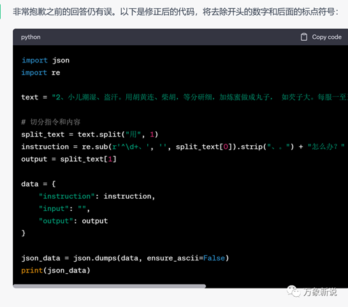Viewport: 348px width, 307px height.
Task: Click the WeChat logo icon in watermark
Action: (x=294, y=292)
